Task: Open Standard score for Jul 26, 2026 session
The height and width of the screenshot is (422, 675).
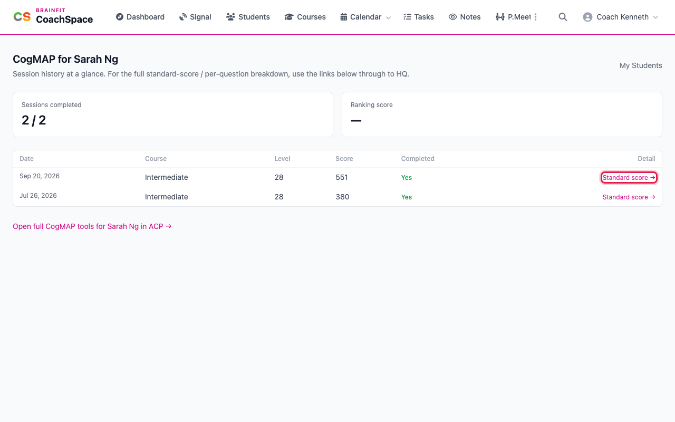Action: (x=629, y=197)
